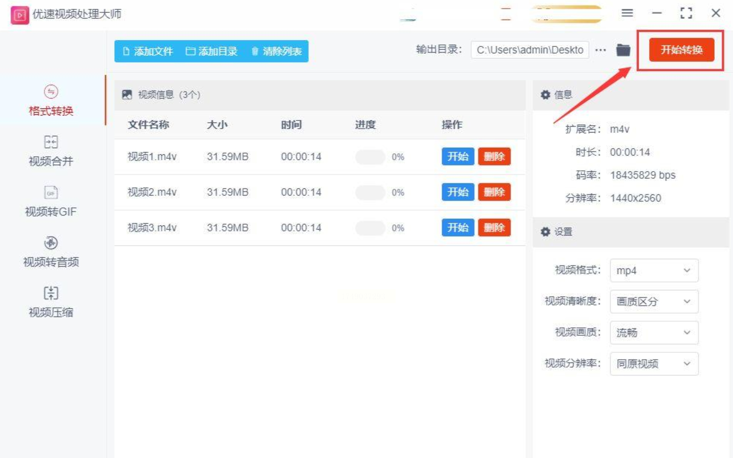Select 视频转音频 video to audio
The width and height of the screenshot is (733, 458).
click(x=51, y=251)
